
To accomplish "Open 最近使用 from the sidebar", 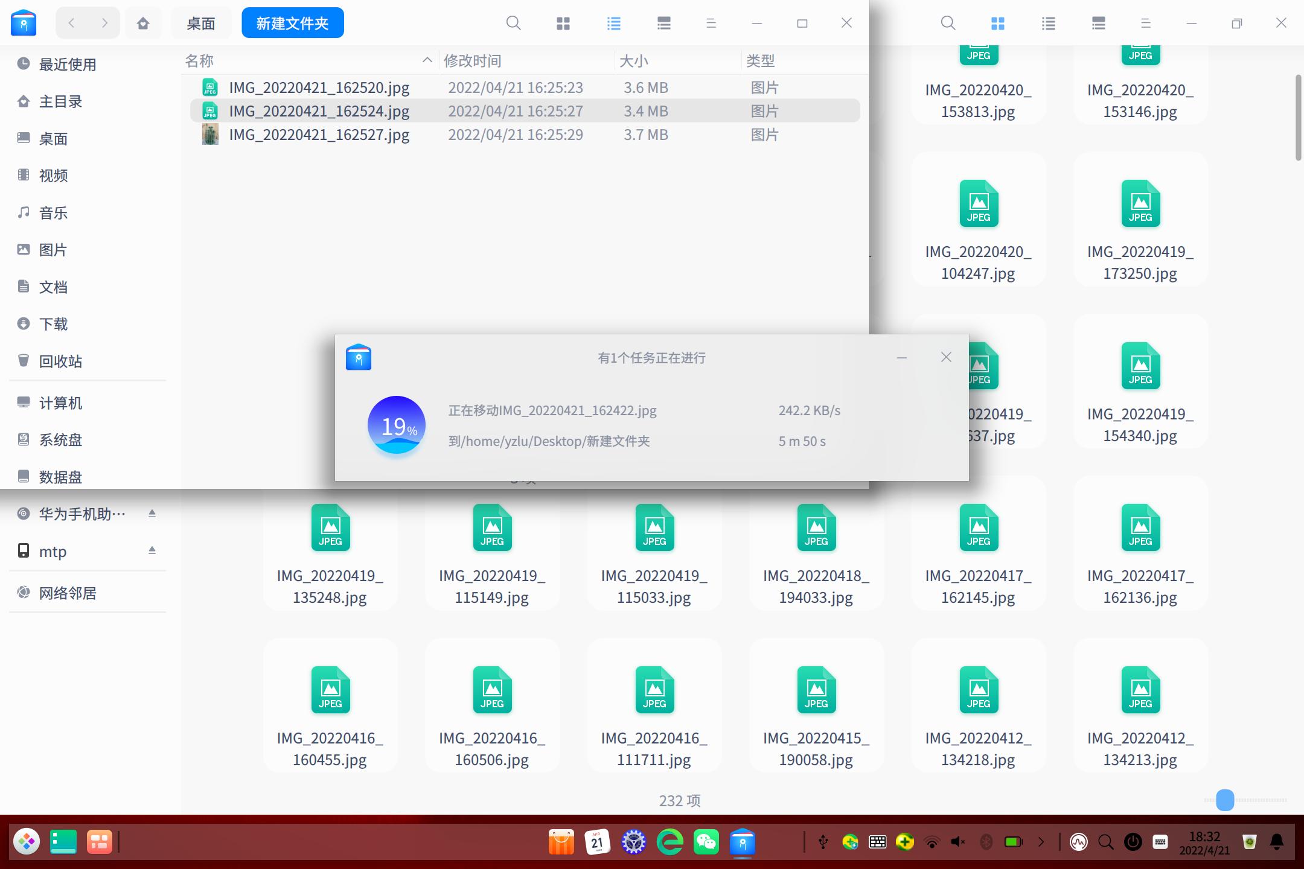I will (66, 65).
